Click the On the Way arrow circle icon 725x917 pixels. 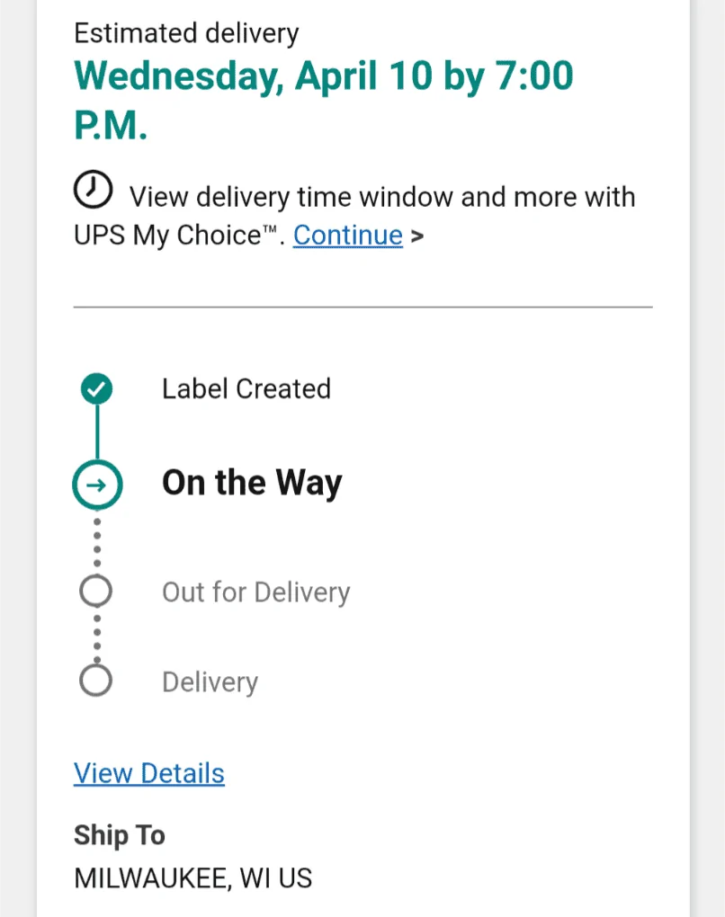click(x=97, y=485)
